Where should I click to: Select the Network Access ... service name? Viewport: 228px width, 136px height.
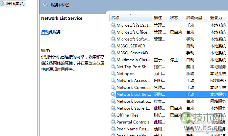point(134,81)
